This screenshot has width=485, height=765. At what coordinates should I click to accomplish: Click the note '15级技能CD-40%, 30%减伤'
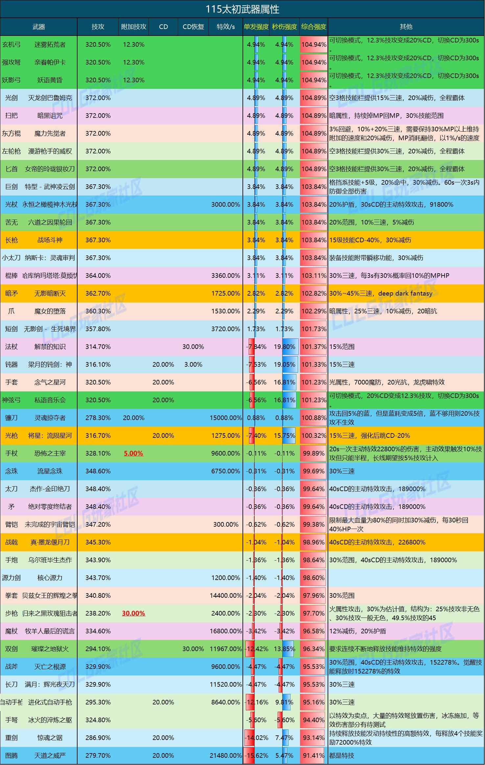[370, 240]
